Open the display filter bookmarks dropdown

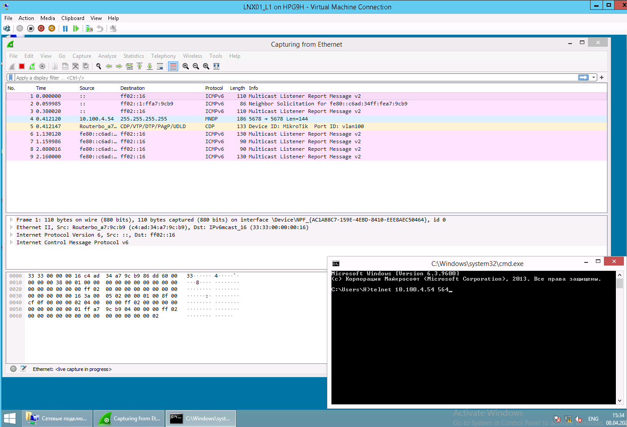[x=10, y=77]
